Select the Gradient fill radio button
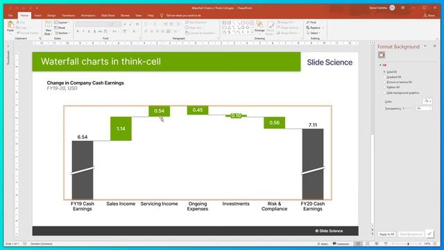 [x=385, y=77]
